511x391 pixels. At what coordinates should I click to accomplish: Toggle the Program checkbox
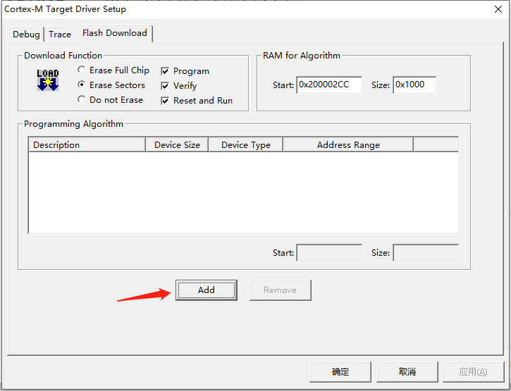tap(185, 71)
